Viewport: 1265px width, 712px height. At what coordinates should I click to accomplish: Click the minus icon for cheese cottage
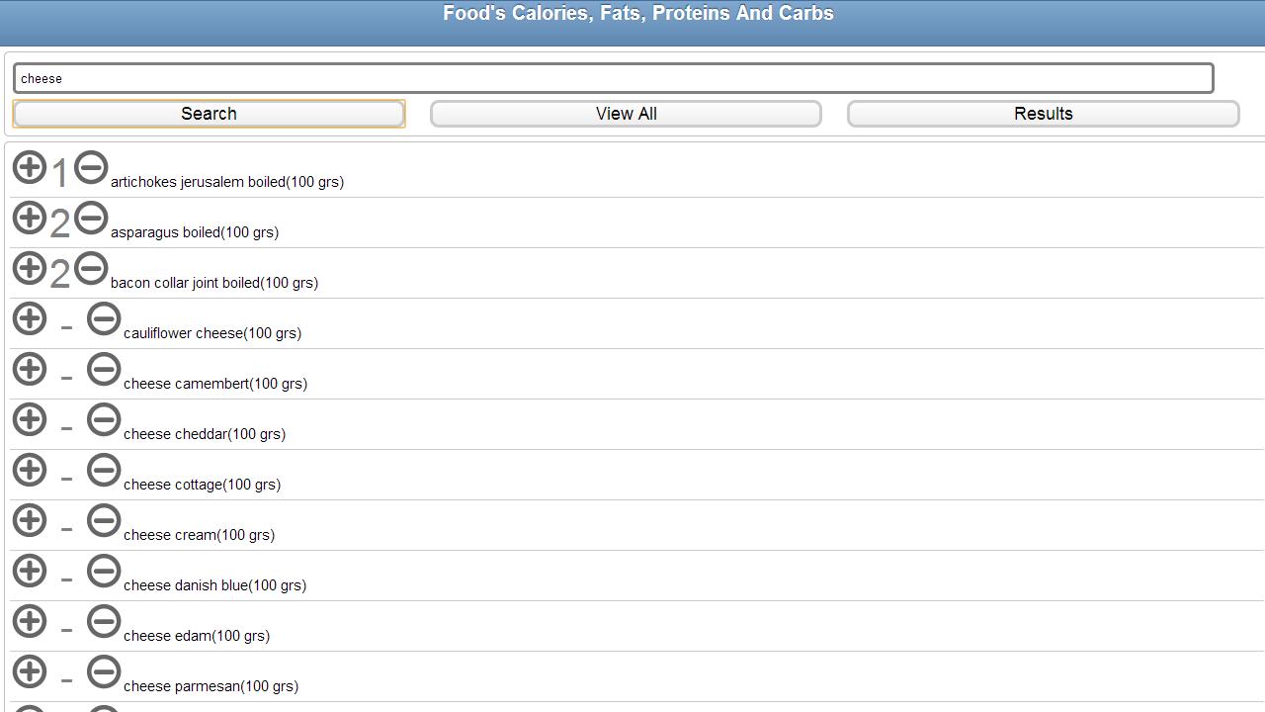[103, 470]
